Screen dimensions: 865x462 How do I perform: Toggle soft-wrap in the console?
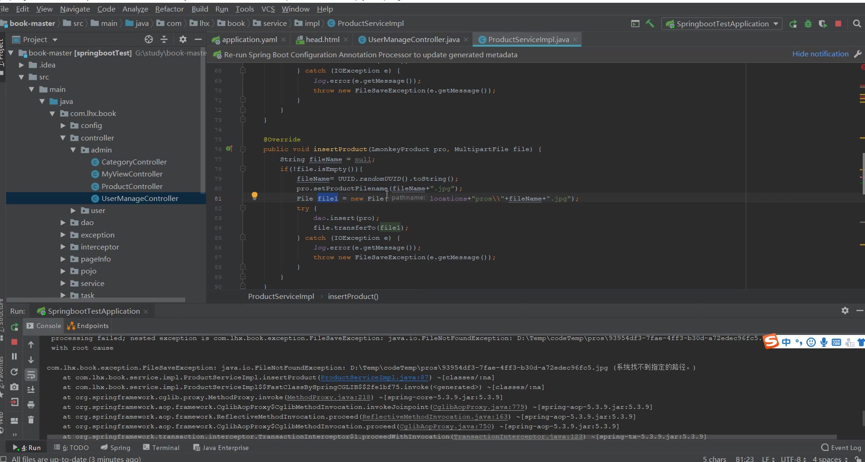pos(31,374)
